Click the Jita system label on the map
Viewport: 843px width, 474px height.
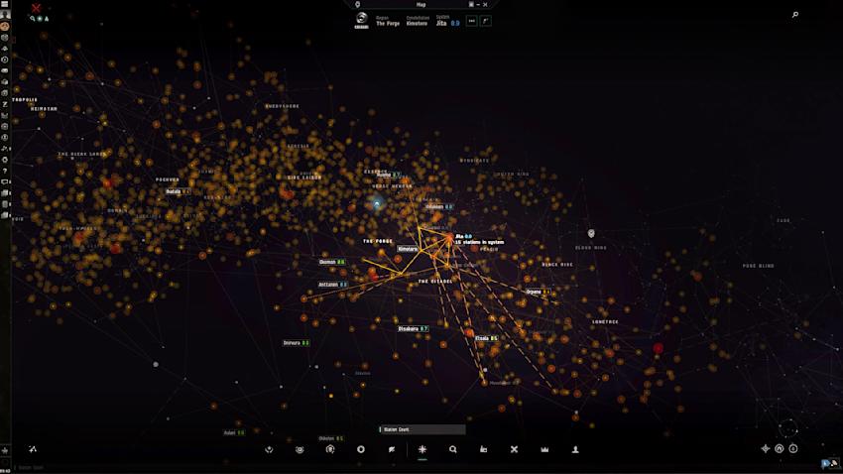point(464,236)
